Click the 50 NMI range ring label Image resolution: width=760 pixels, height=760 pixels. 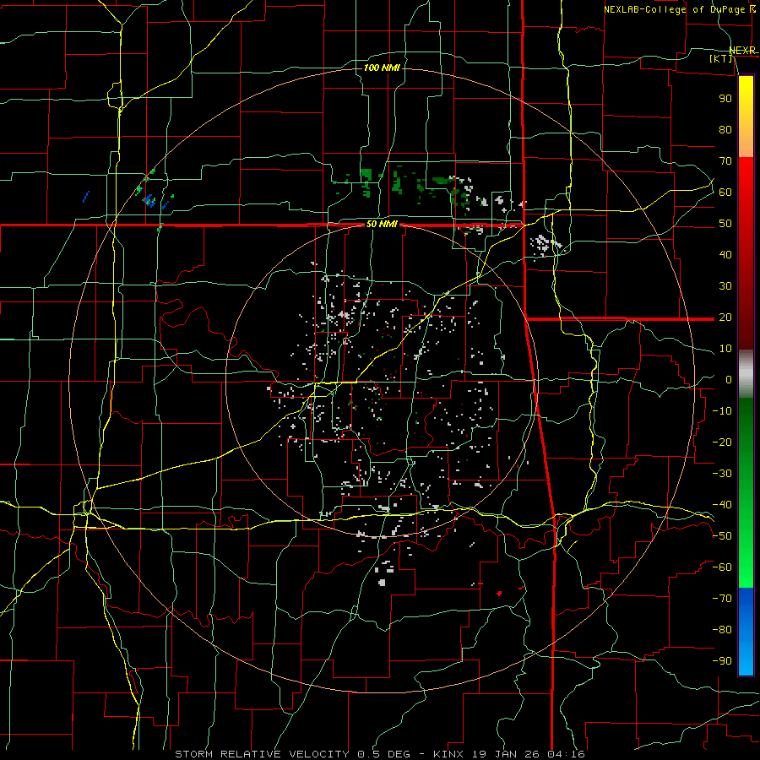(x=381, y=224)
